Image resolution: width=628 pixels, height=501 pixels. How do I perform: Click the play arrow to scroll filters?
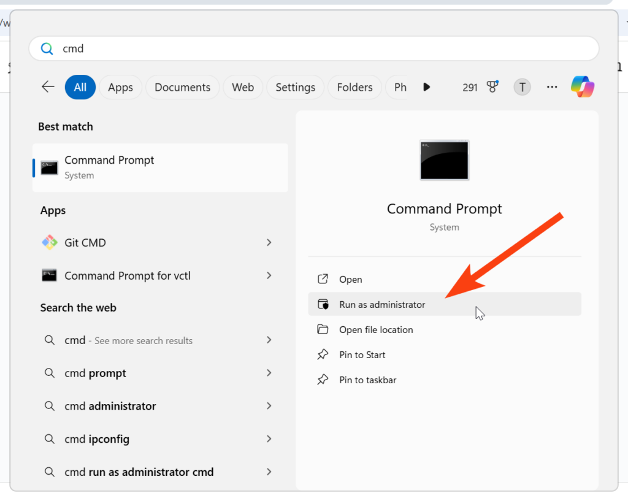[x=427, y=87]
